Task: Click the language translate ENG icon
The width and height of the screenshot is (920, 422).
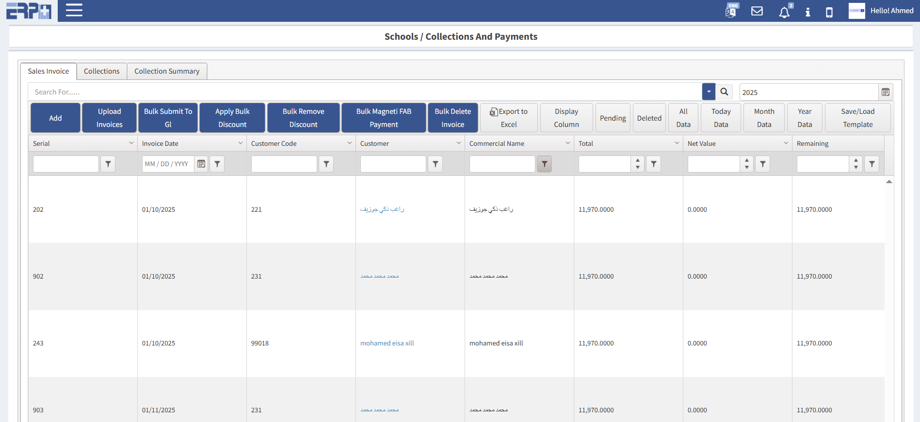Action: click(x=731, y=11)
